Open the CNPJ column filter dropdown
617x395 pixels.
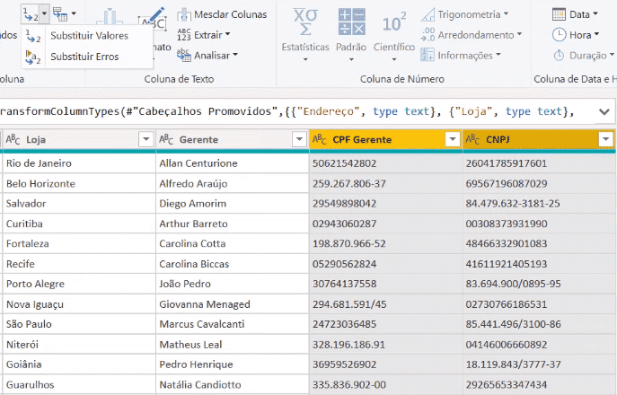pyautogui.click(x=605, y=139)
